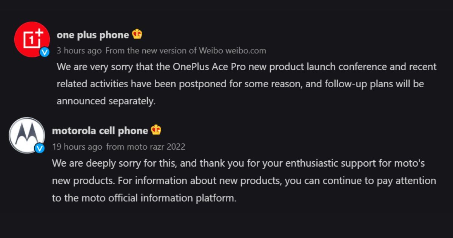Open the motorola cell phone profile name
Image resolution: width=453 pixels, height=238 pixels.
pos(100,131)
